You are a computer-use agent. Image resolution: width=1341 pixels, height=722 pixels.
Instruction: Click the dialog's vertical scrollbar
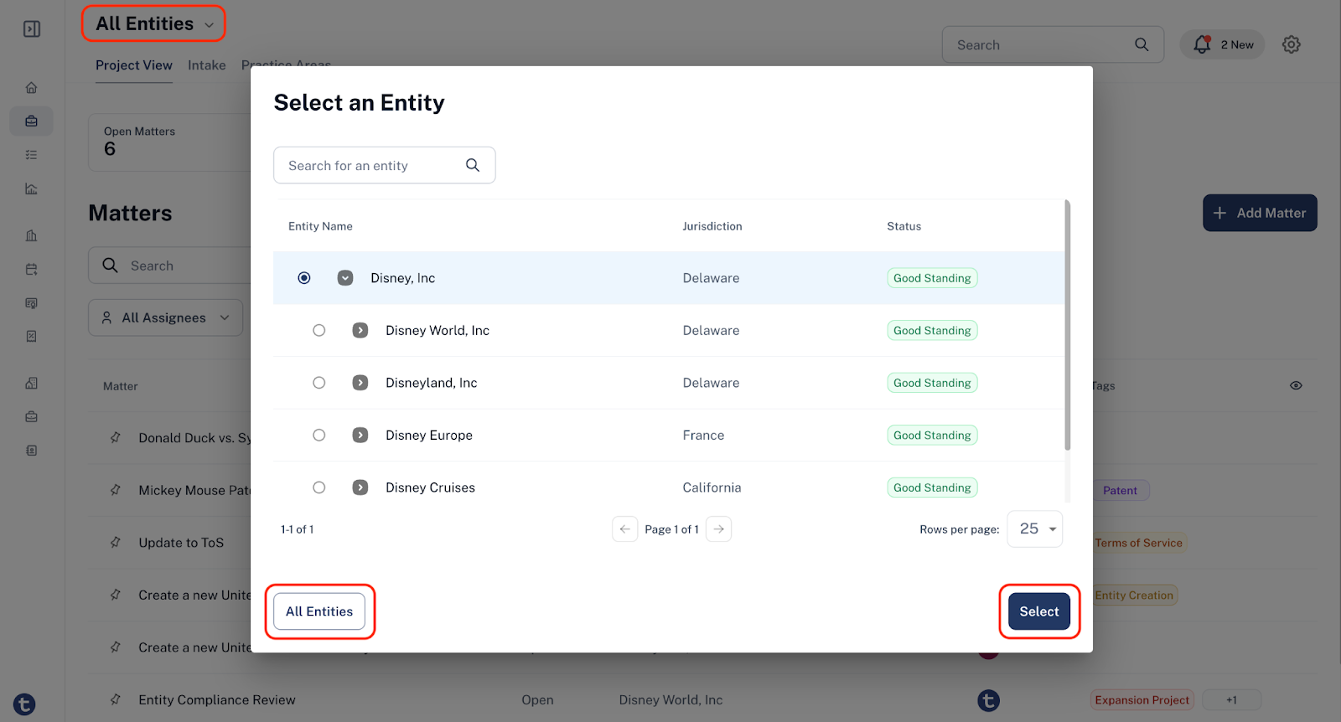pos(1068,325)
